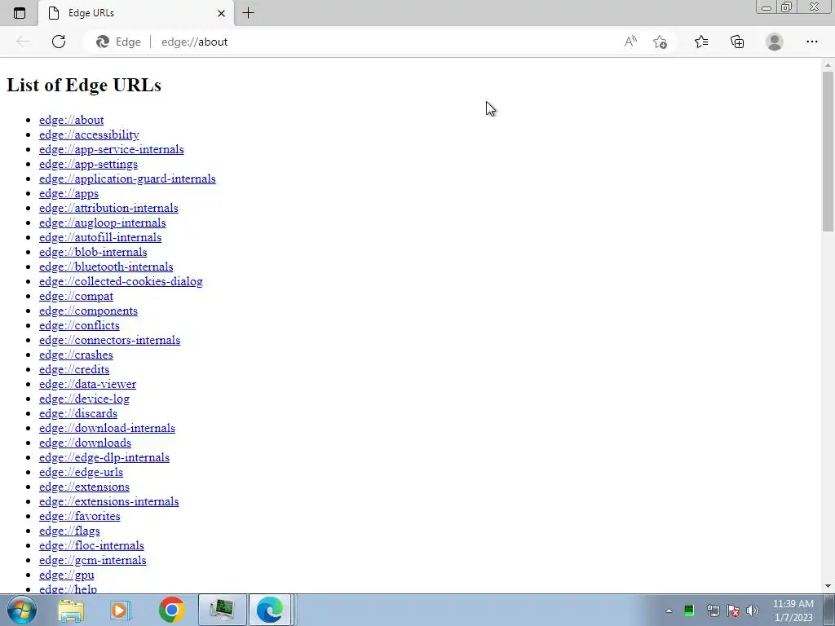Open the edge://blob-internals link
The width and height of the screenshot is (835, 626).
pos(93,253)
